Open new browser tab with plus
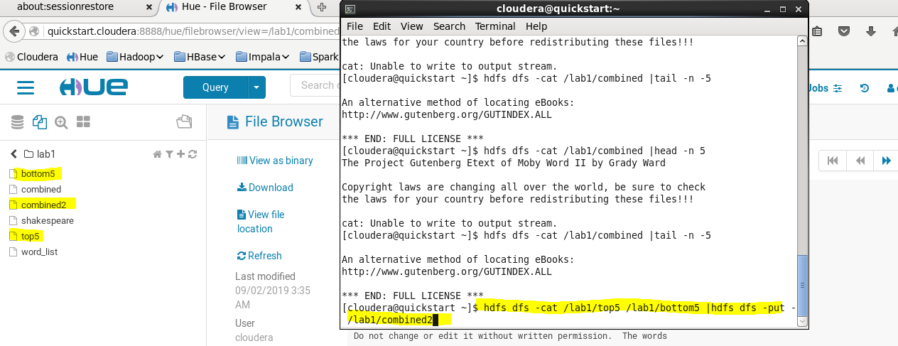This screenshot has height=346, width=898. click(322, 7)
